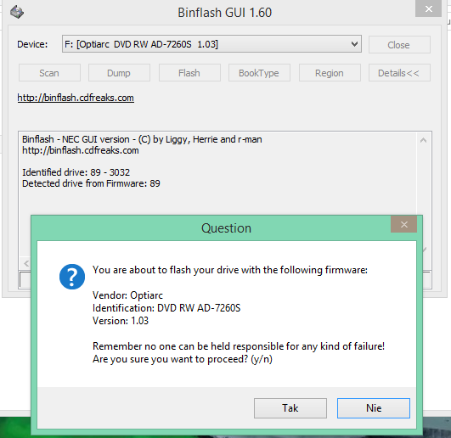
Task: Click the 'Detected drive from Firmware: 89' line
Action: [x=91, y=183]
